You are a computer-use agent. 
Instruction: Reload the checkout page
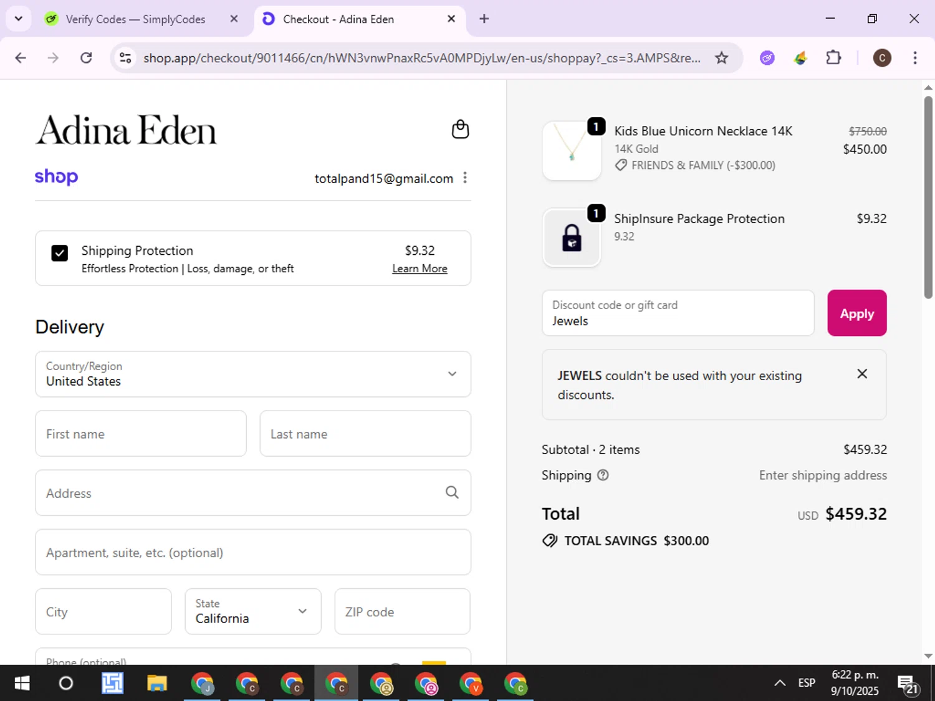[x=86, y=58]
